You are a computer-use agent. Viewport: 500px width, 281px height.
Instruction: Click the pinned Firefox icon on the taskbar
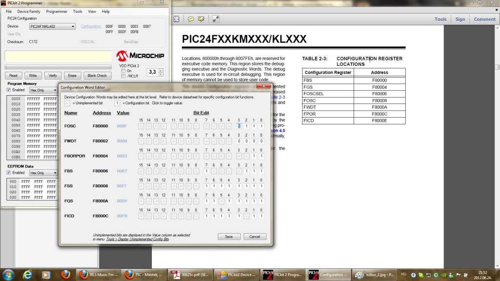[x=65, y=275]
